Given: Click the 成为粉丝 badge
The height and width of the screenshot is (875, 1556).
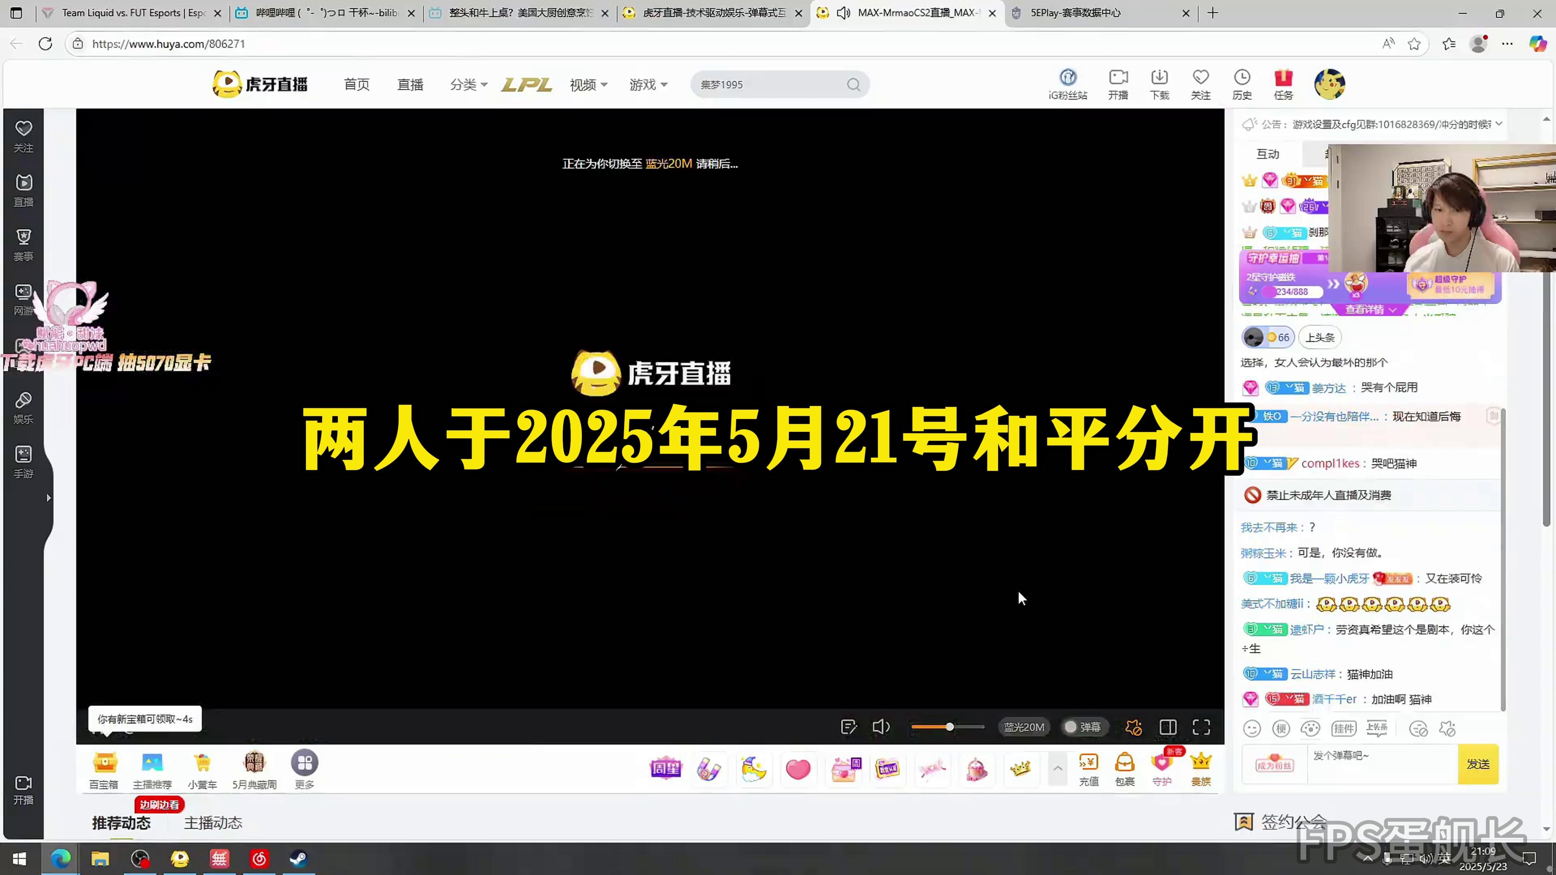Looking at the screenshot, I should tap(1274, 764).
